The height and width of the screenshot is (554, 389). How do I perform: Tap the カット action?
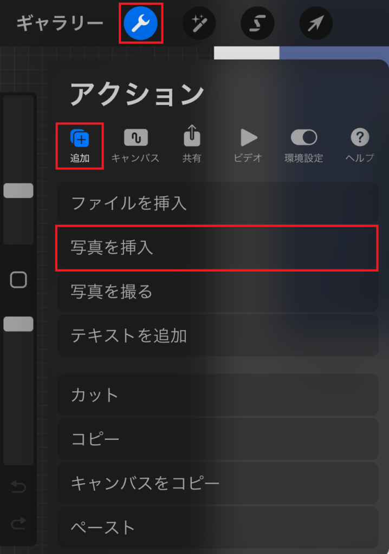point(218,394)
